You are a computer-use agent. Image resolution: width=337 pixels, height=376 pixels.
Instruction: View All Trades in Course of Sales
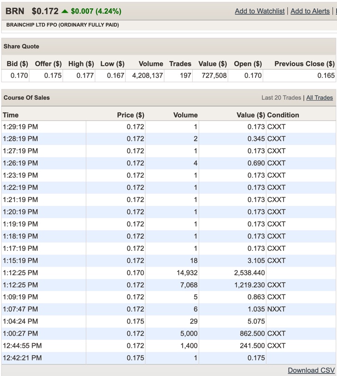point(319,98)
